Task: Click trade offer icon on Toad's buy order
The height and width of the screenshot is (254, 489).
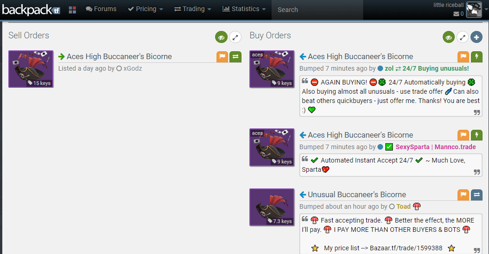Action: pos(477,195)
